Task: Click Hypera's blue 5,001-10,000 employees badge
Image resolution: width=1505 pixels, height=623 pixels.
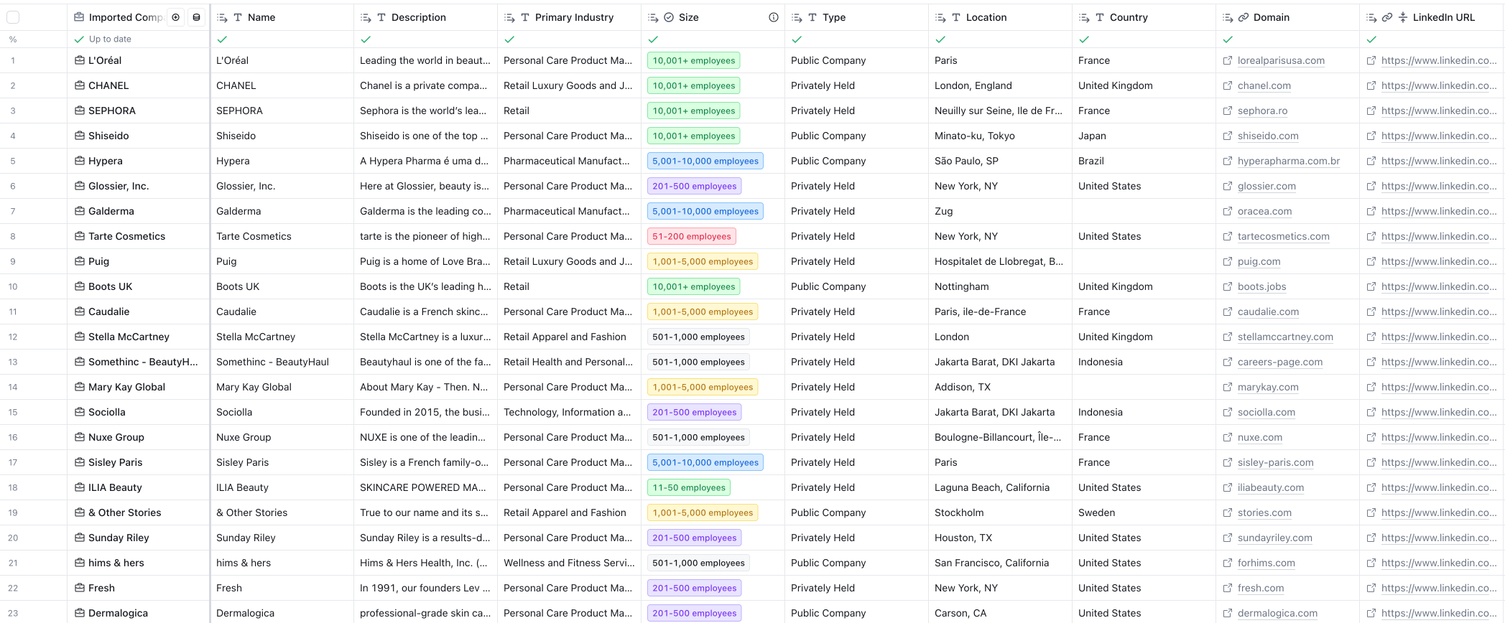Action: (x=705, y=161)
